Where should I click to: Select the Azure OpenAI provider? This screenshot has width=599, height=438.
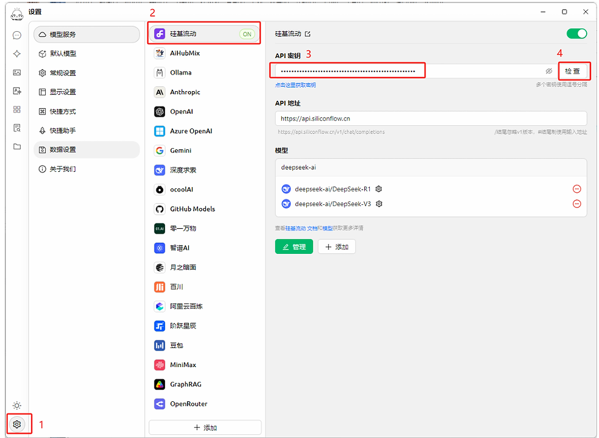[205, 131]
